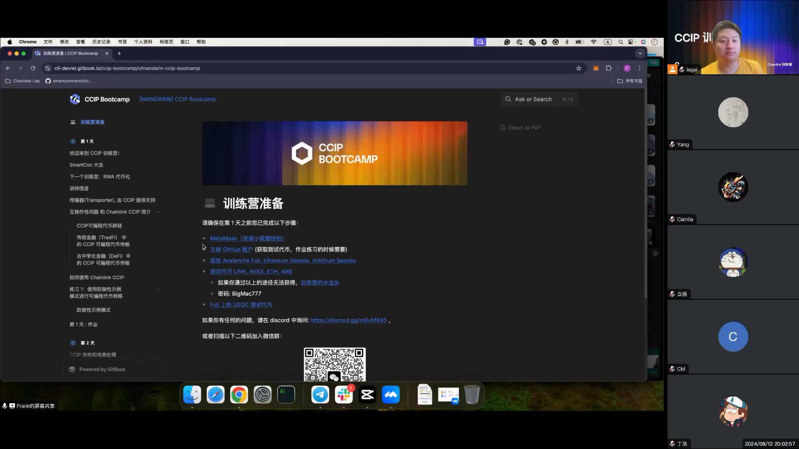Open the discord.gg/m9vSfK65 link
The width and height of the screenshot is (799, 449).
click(x=349, y=320)
